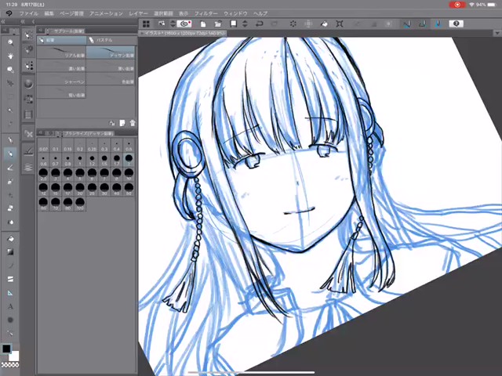The image size is (502, 376).
Task: Select the Zoom magnifier tool
Action: point(10,41)
